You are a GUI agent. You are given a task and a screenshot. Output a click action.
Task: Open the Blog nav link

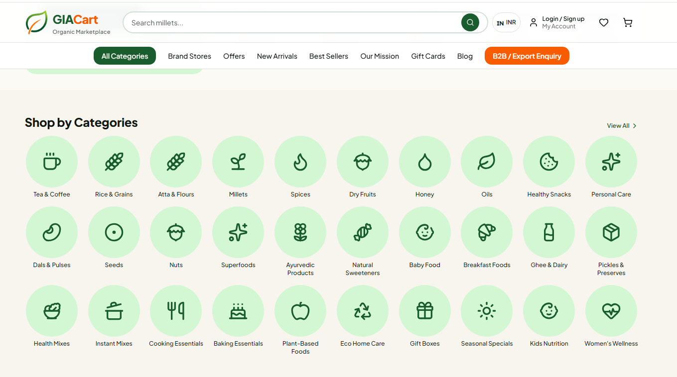tap(465, 56)
